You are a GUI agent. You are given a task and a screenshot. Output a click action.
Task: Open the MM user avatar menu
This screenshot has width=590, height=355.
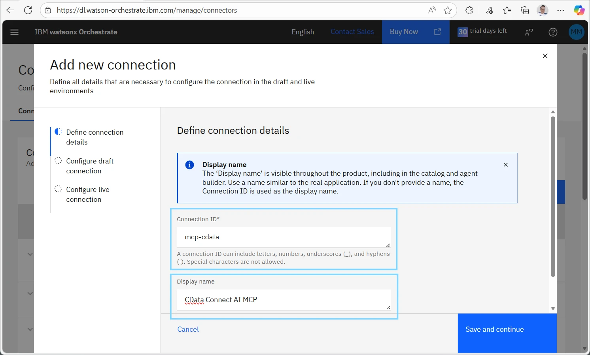click(576, 32)
